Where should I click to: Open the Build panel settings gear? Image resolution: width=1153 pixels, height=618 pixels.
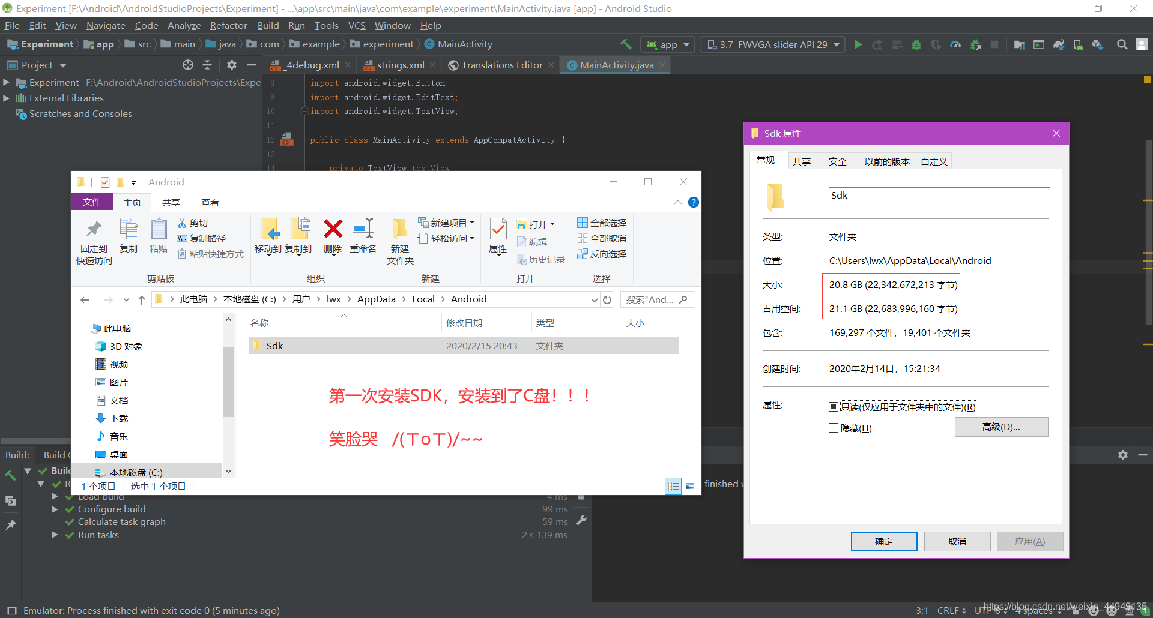(x=1123, y=455)
